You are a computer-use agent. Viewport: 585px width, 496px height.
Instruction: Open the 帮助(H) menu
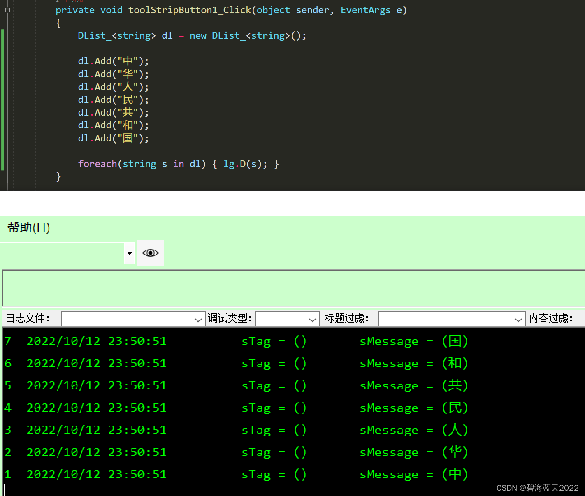click(x=29, y=227)
